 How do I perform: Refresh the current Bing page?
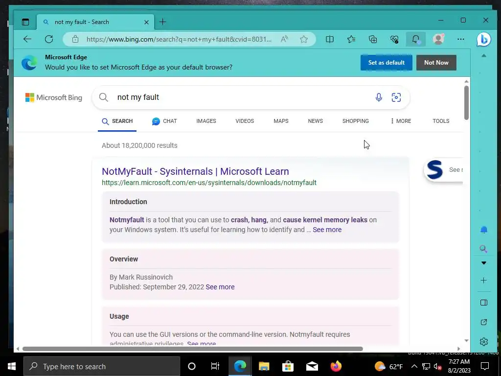pos(49,39)
